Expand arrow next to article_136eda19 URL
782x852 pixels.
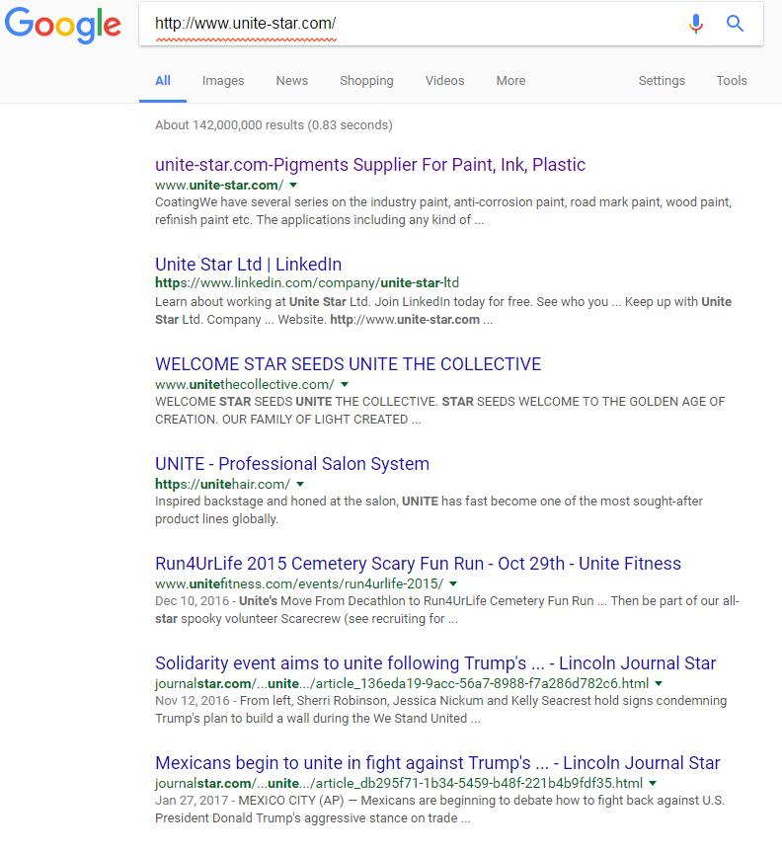click(659, 683)
